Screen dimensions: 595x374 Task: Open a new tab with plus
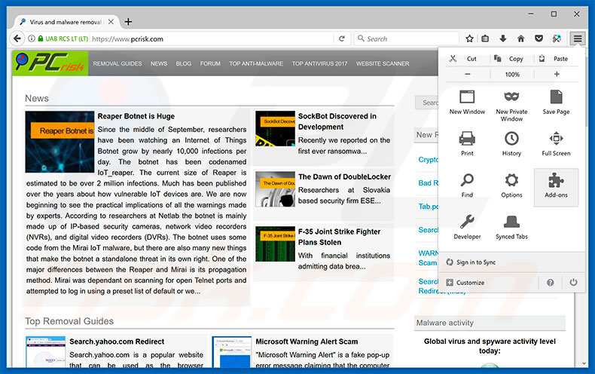[x=128, y=22]
